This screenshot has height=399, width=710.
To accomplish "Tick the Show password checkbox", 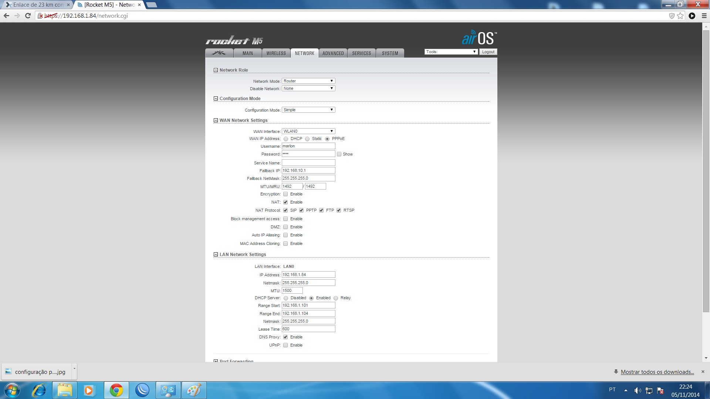I will 339,154.
